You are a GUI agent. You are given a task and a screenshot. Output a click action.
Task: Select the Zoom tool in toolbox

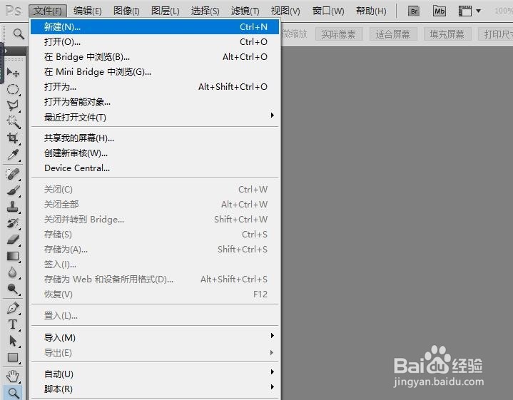pyautogui.click(x=13, y=392)
